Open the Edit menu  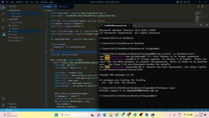coord(12,2)
